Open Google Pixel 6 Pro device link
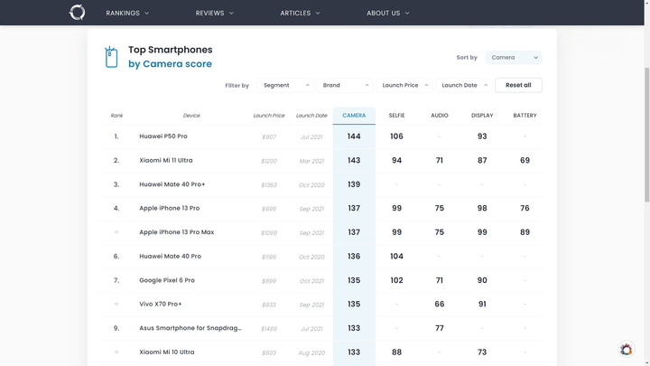Viewport: 650px width, 366px height. (167, 280)
